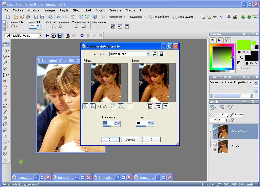Click the black background color swatch
The height and width of the screenshot is (187, 260).
coord(252,56)
